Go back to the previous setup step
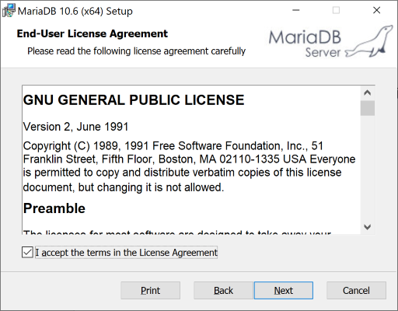The width and height of the screenshot is (398, 311). [223, 290]
